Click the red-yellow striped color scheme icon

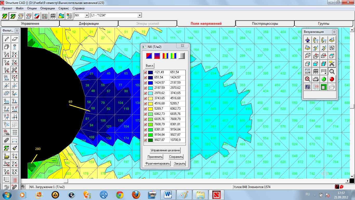point(165,55)
